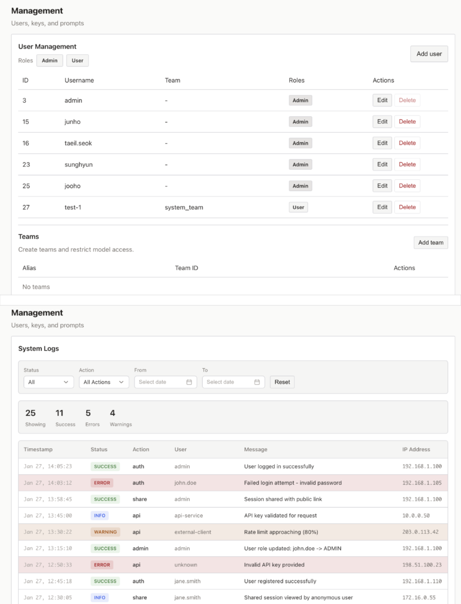Click the From date input field
The width and height of the screenshot is (461, 604).
click(x=160, y=382)
